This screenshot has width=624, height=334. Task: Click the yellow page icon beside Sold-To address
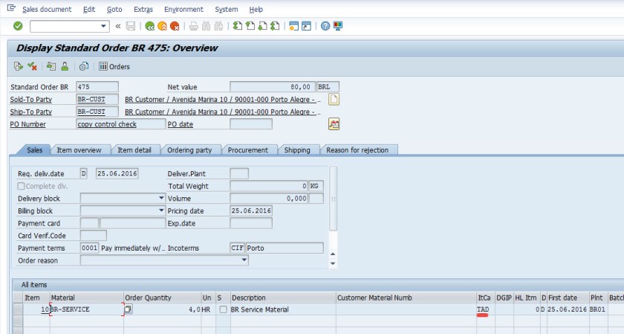point(334,99)
